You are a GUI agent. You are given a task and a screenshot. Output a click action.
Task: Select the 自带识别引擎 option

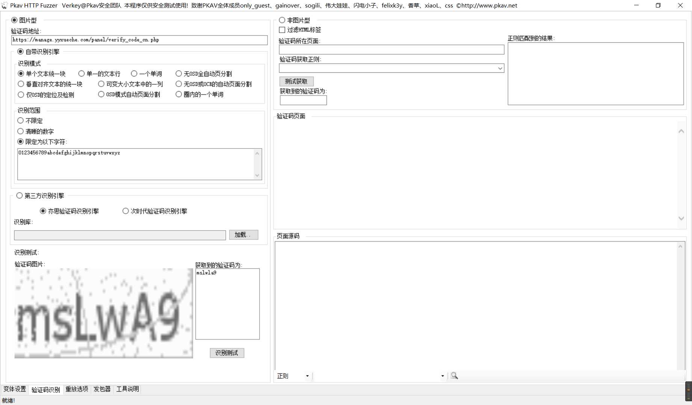click(x=21, y=52)
